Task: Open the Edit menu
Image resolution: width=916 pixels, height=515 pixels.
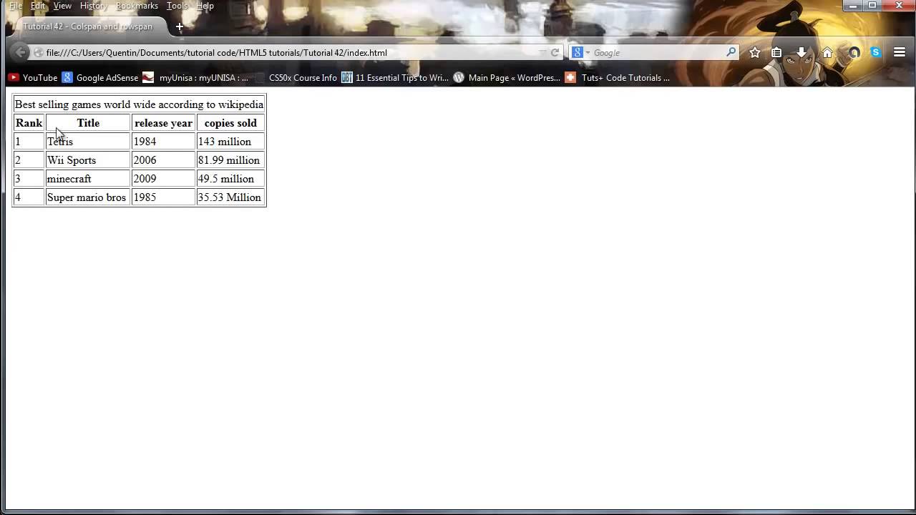Action: 38,6
